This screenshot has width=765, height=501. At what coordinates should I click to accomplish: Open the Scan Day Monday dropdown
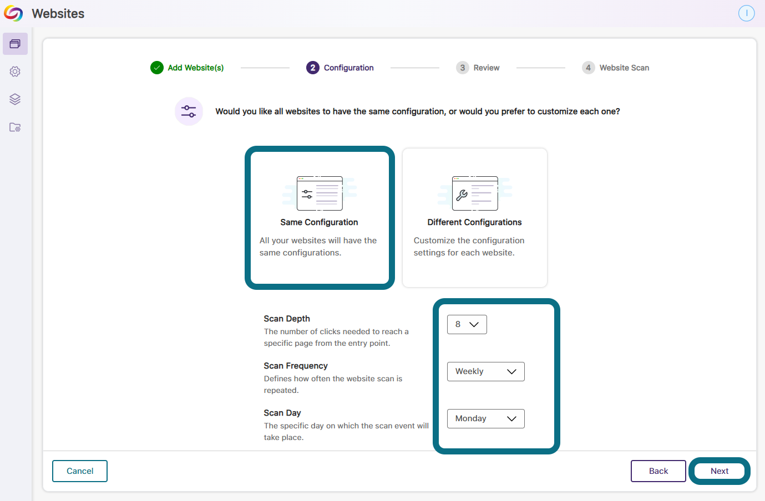(485, 419)
